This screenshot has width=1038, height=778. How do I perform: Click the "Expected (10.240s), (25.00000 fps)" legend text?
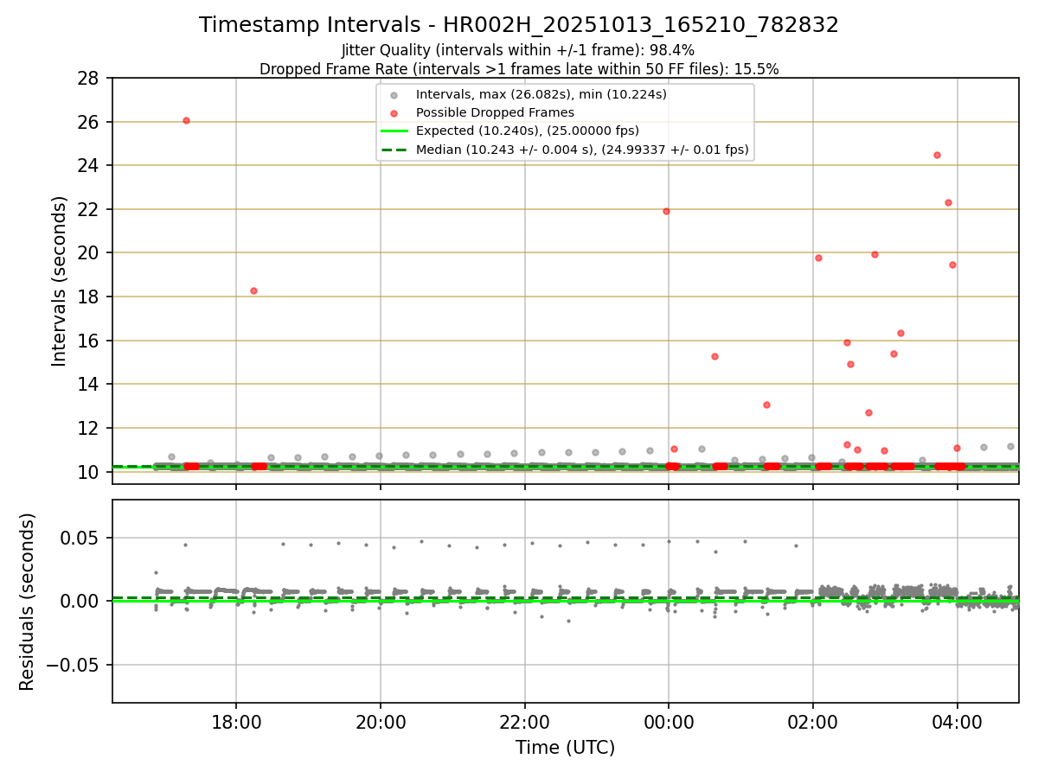[x=528, y=131]
